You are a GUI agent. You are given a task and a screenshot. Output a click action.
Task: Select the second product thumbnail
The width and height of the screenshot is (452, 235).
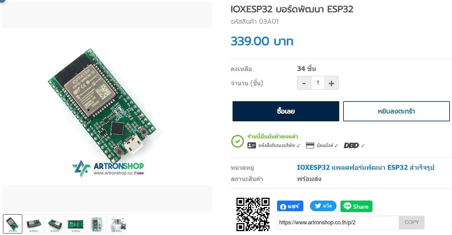point(34,224)
